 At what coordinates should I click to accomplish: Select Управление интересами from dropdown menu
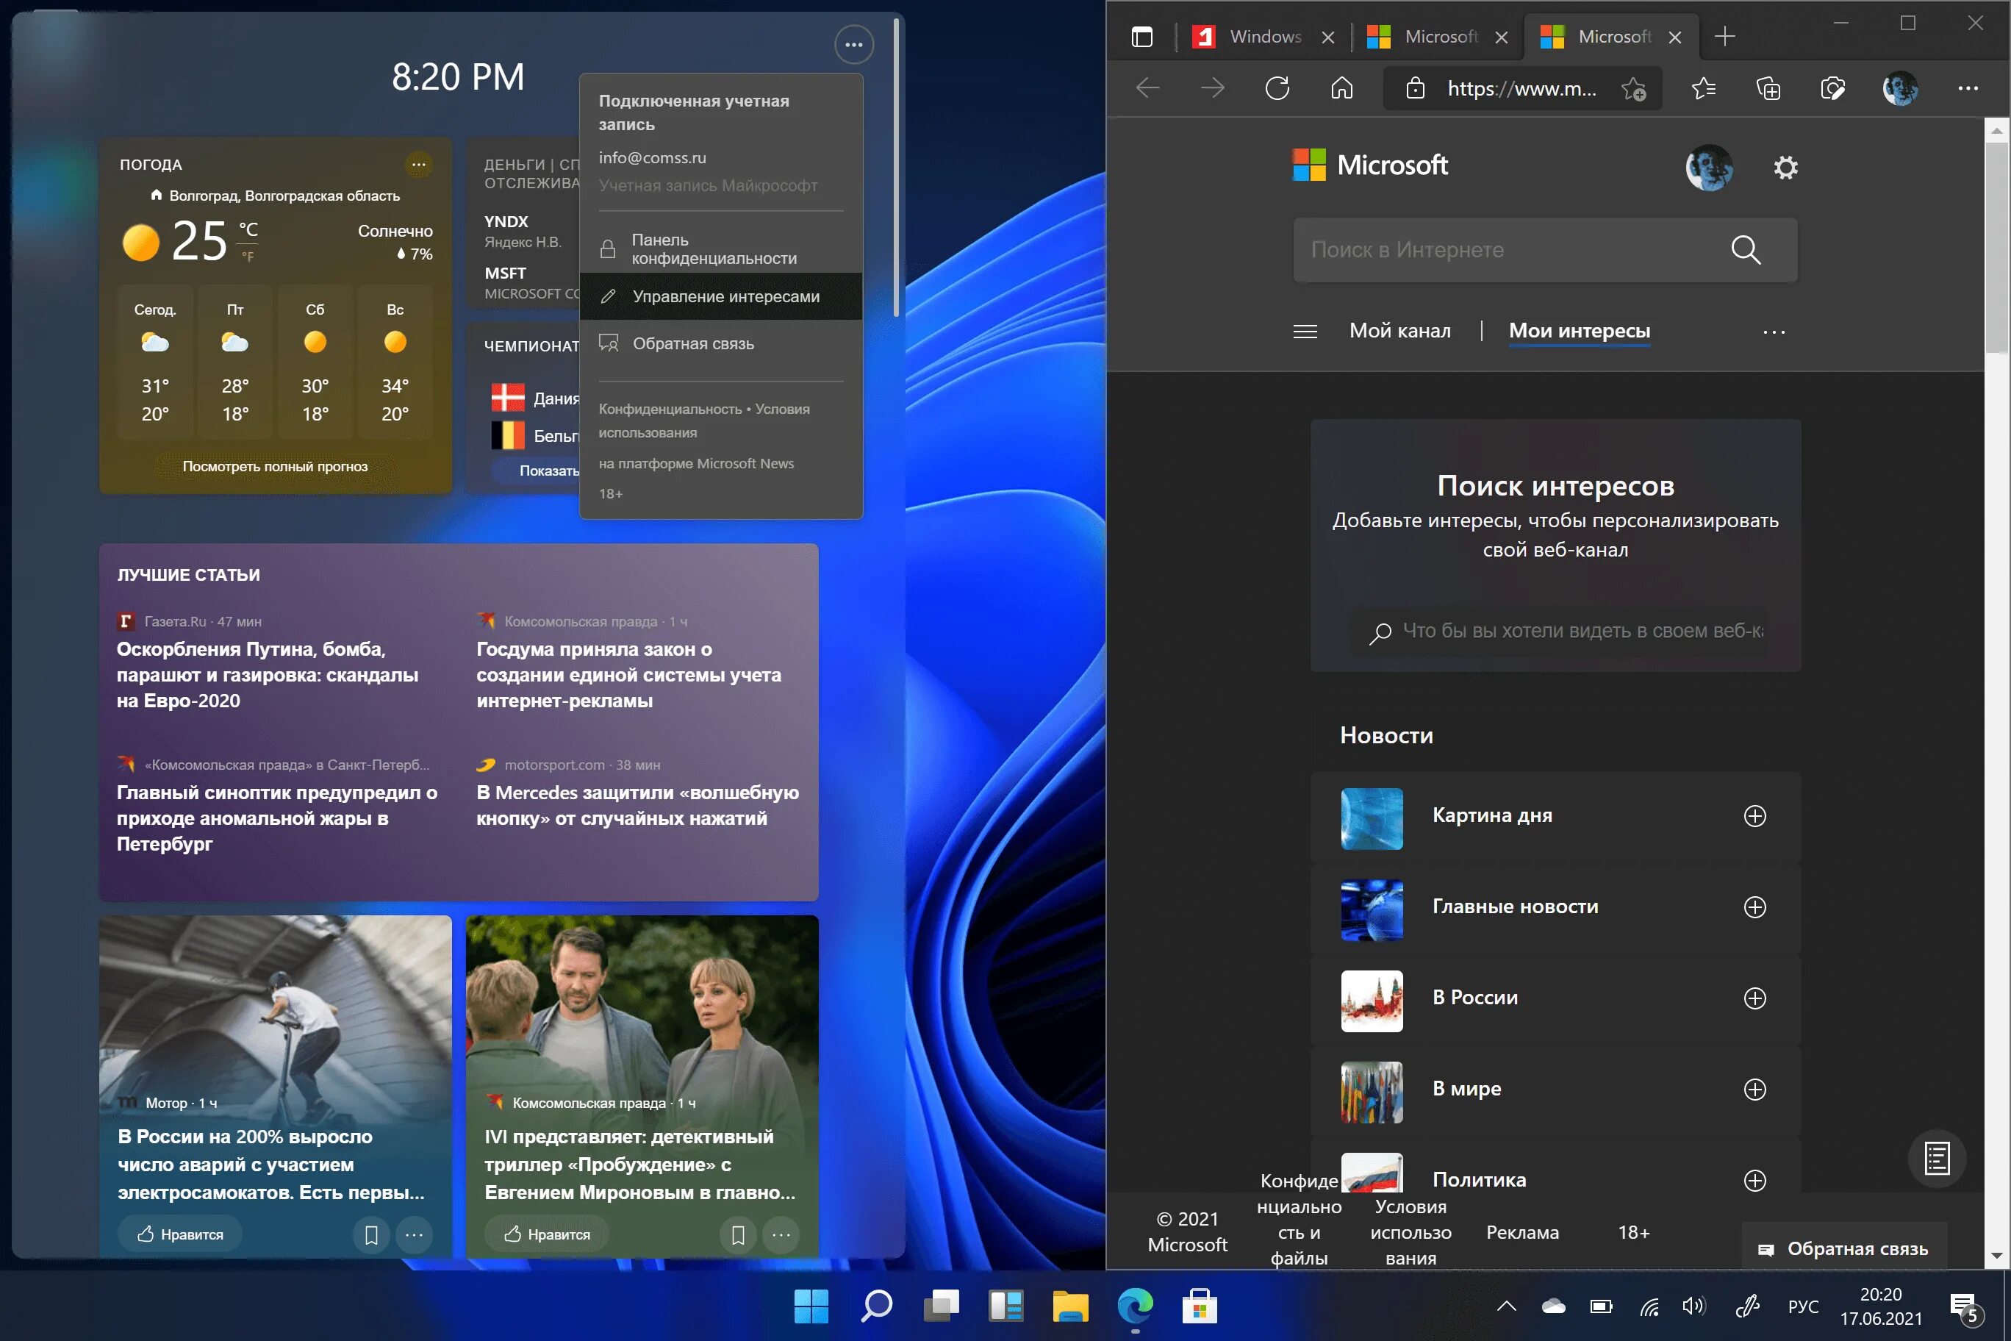(x=725, y=295)
